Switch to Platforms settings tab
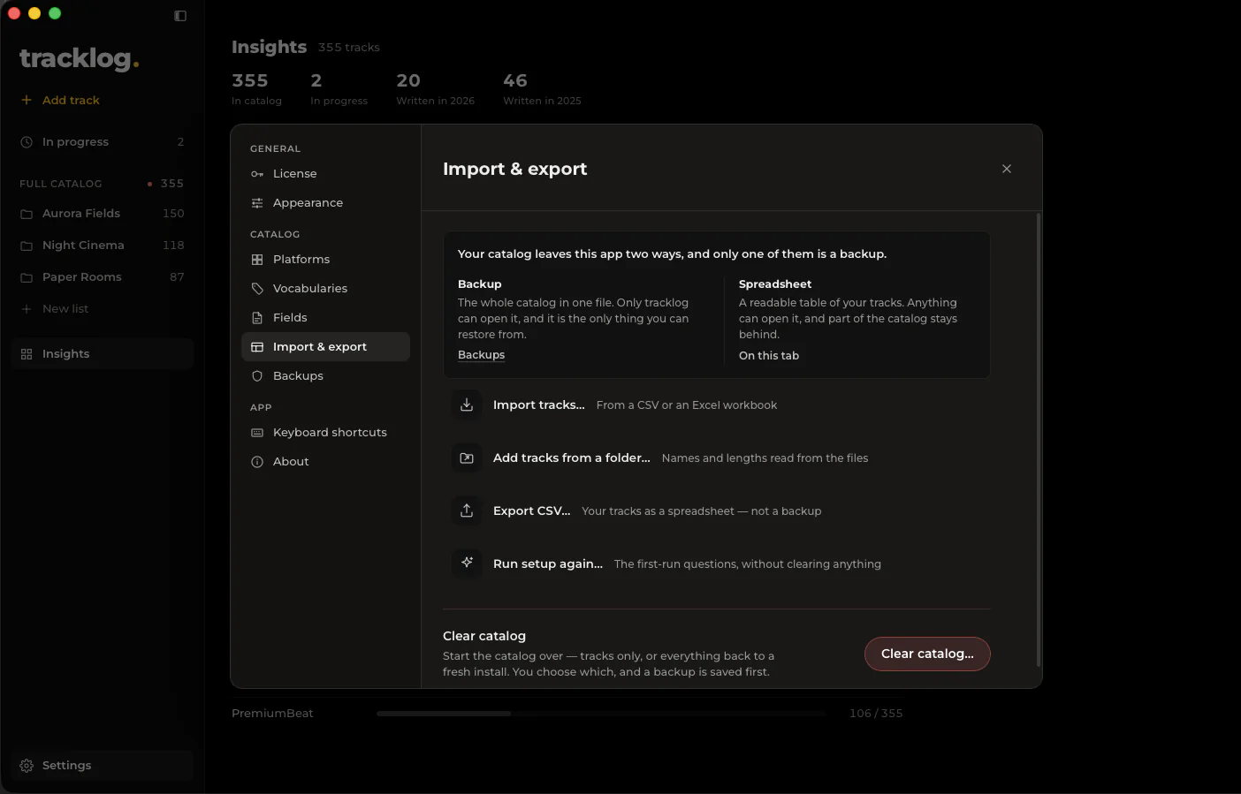The width and height of the screenshot is (1241, 794). pos(325,260)
